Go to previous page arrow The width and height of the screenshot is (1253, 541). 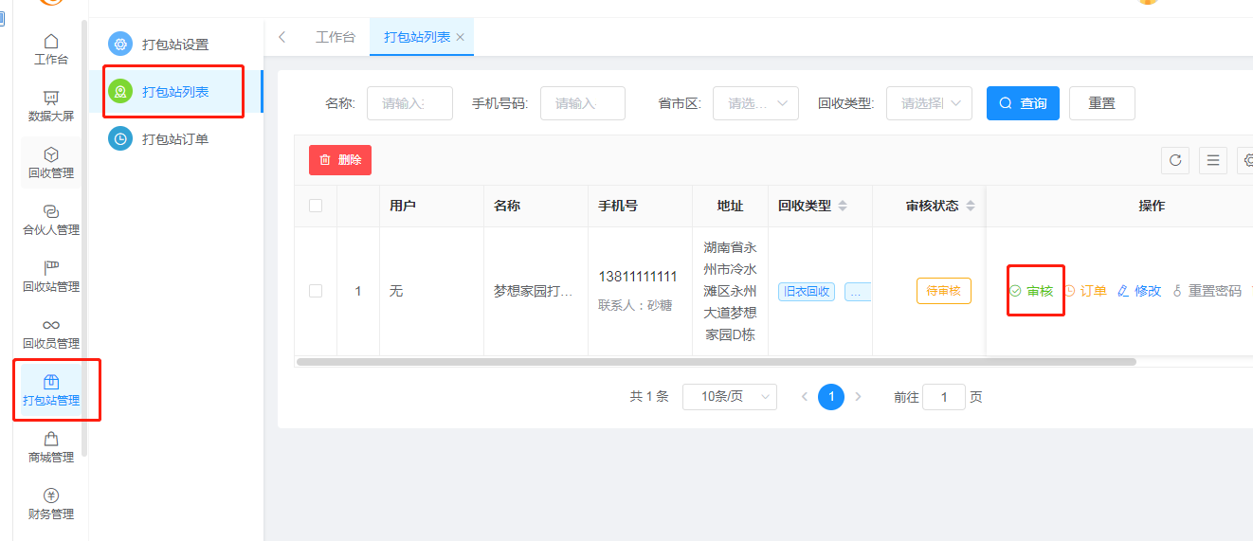(x=805, y=397)
